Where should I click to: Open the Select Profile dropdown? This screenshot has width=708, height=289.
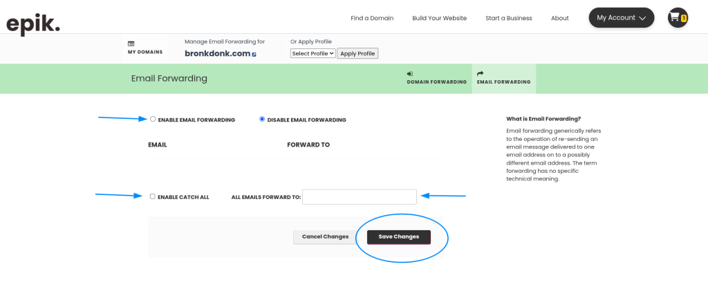click(313, 53)
